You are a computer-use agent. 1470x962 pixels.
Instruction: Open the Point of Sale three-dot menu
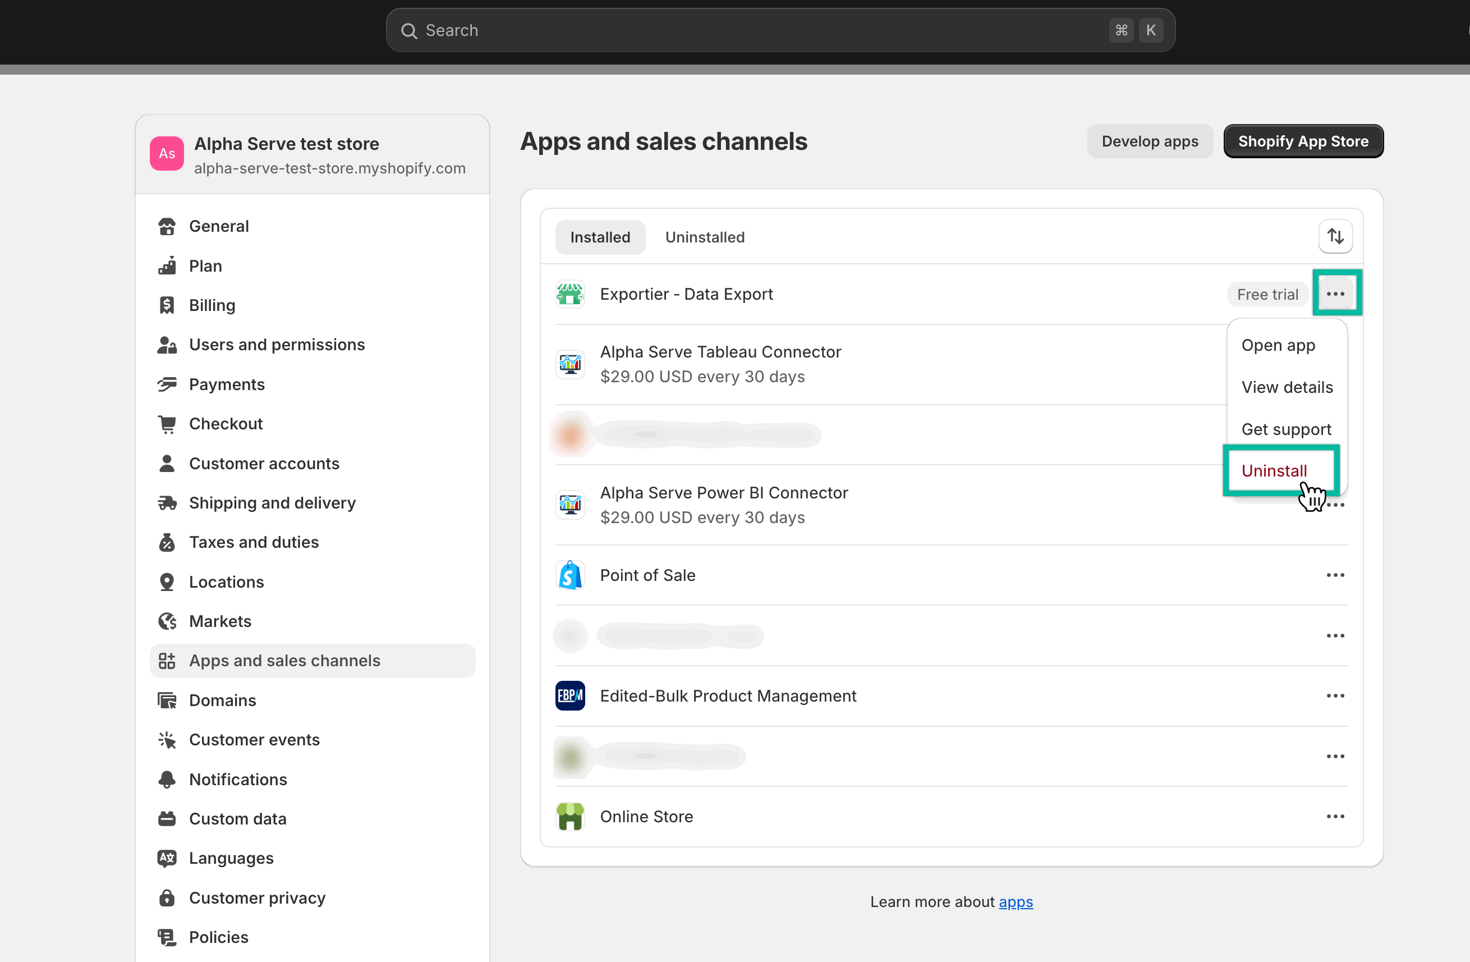tap(1335, 575)
